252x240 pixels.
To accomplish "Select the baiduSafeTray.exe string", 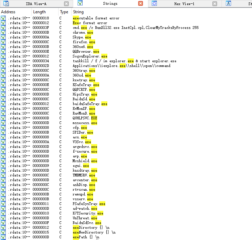I will [90, 104].
